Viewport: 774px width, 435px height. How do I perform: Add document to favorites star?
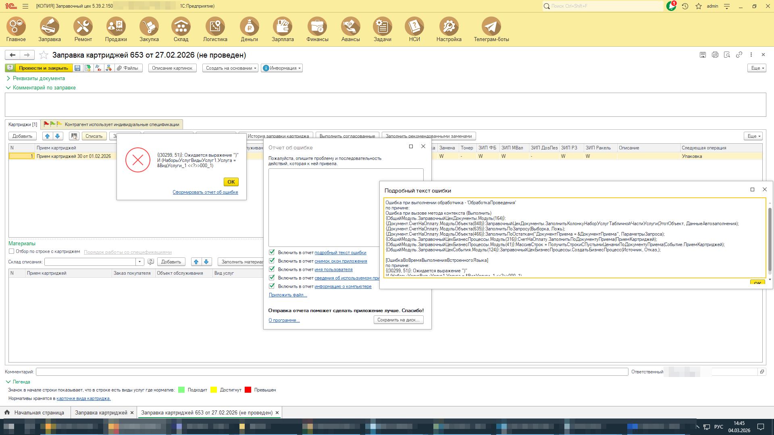point(44,55)
